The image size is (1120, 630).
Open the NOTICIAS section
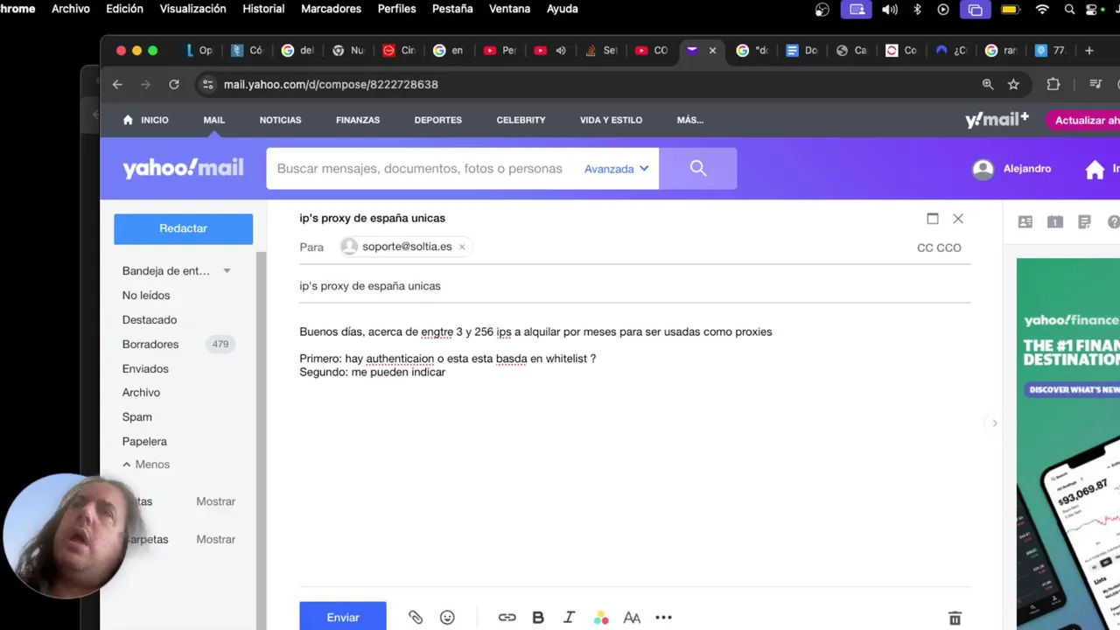[280, 120]
